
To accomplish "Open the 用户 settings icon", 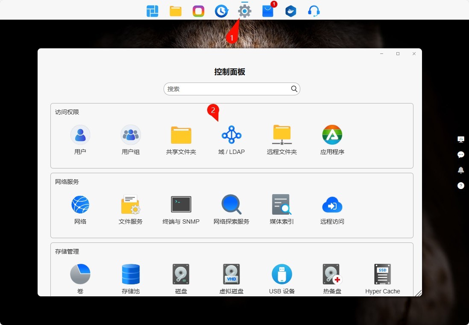I will tap(80, 135).
